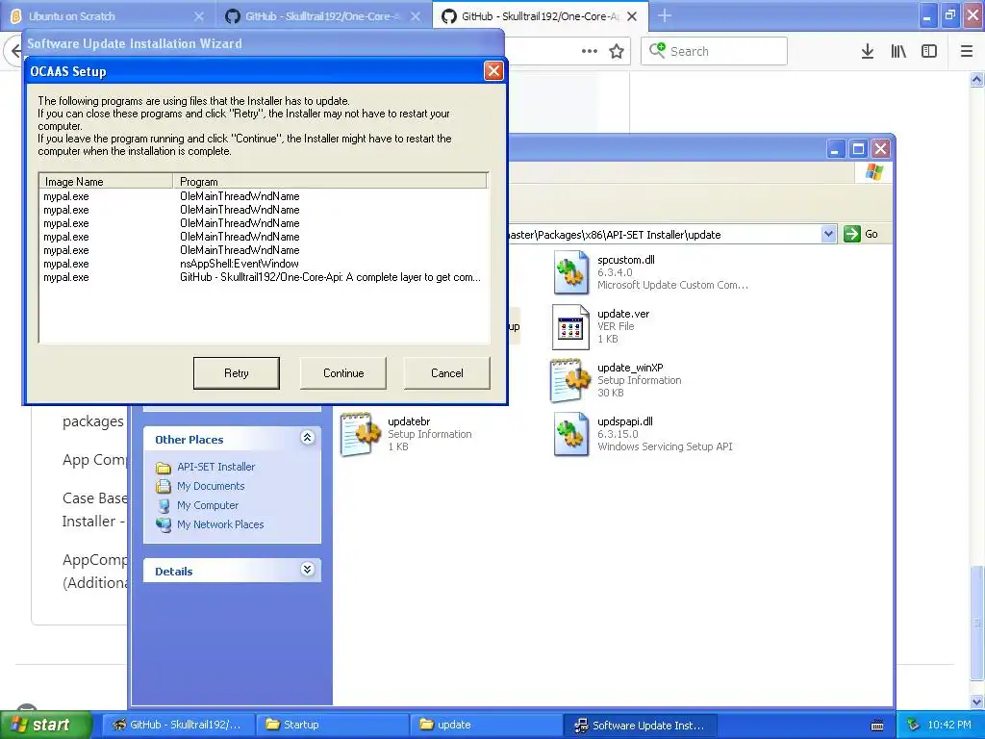Viewport: 985px width, 739px height.
Task: Expand the Details panel
Action: [307, 570]
